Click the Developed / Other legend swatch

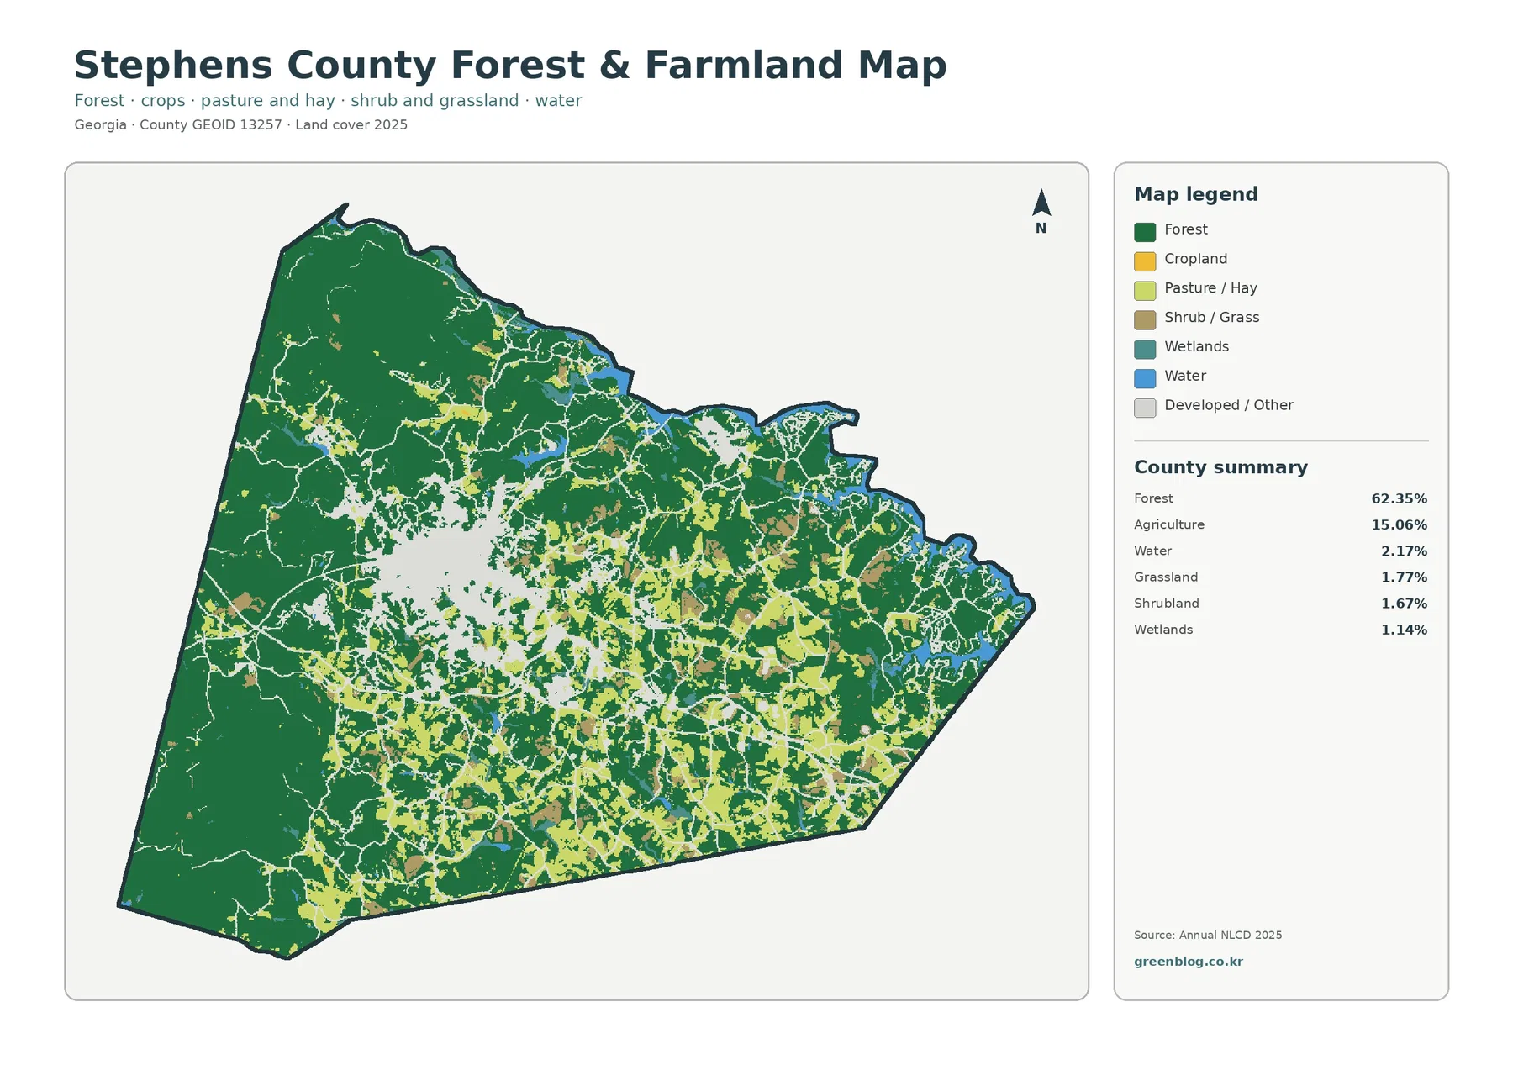click(x=1145, y=408)
